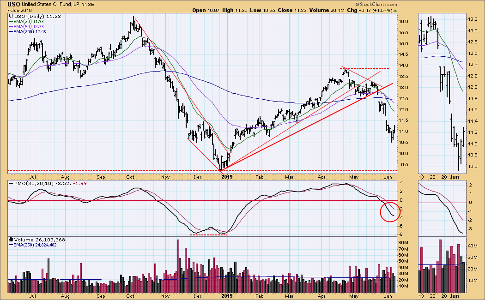Click the 80M volume axis label
The width and height of the screenshot is (485, 300).
[404, 243]
